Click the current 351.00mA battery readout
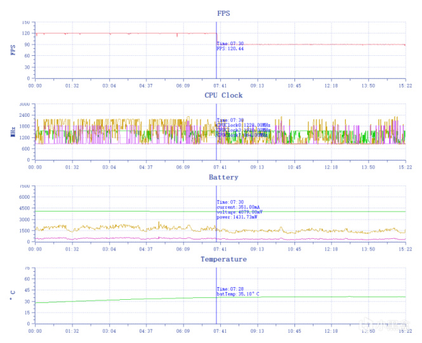422x343 pixels. click(238, 207)
